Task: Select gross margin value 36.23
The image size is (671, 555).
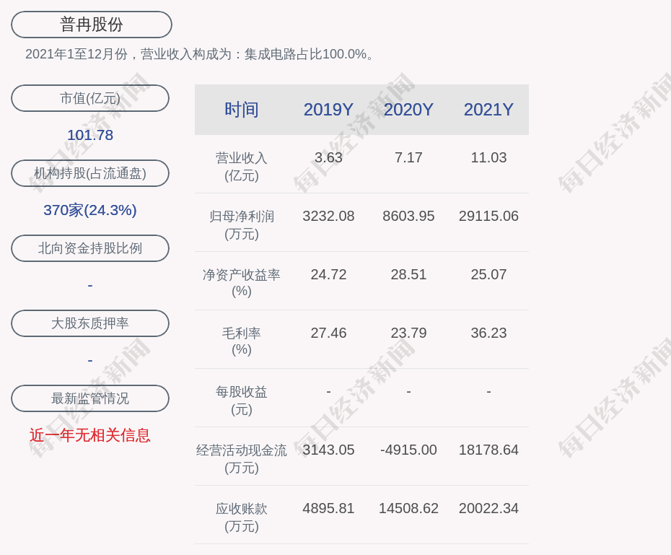Action: click(488, 333)
